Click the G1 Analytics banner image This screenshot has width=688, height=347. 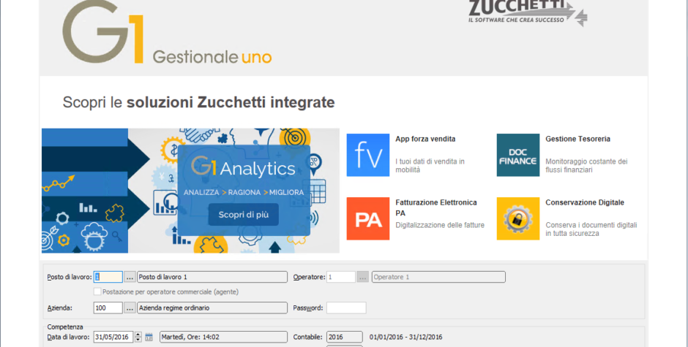pos(190,191)
